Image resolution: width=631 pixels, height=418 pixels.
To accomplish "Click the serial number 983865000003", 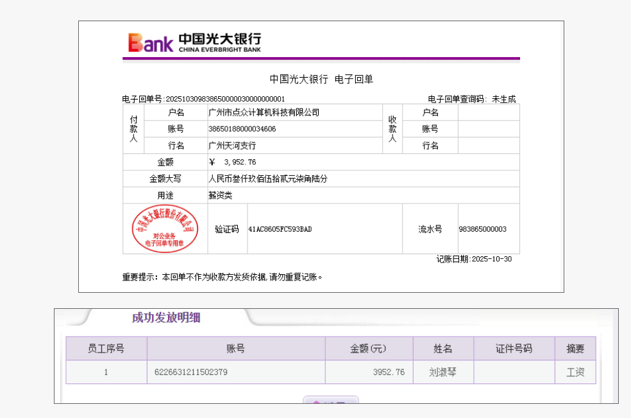I will 482,229.
